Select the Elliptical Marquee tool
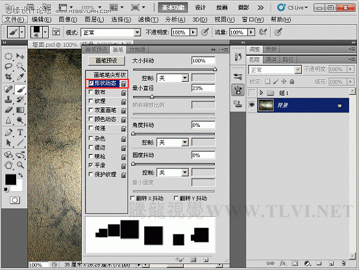 8,57
